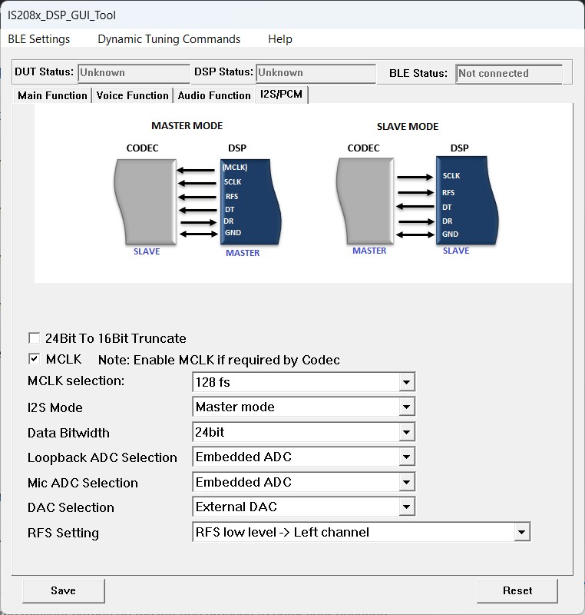Open the Data Bitwidth dropdown
The image size is (585, 615).
[406, 432]
